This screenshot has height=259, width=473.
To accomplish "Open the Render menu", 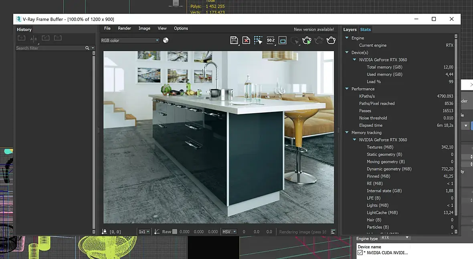I will coord(124,28).
